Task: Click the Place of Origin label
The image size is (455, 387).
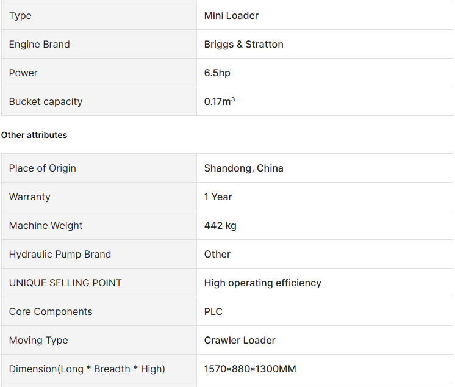Action: tap(42, 168)
